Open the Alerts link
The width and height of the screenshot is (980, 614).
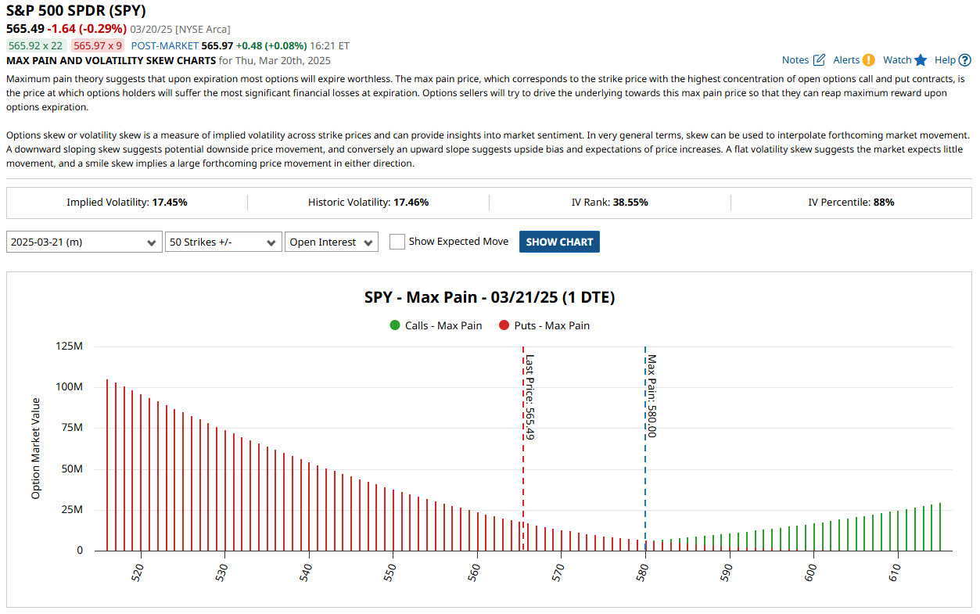846,60
